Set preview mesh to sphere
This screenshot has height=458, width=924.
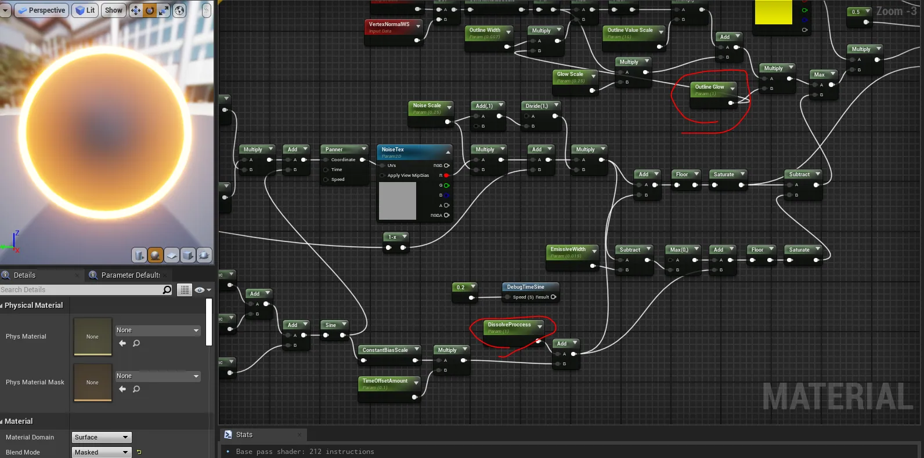point(156,255)
